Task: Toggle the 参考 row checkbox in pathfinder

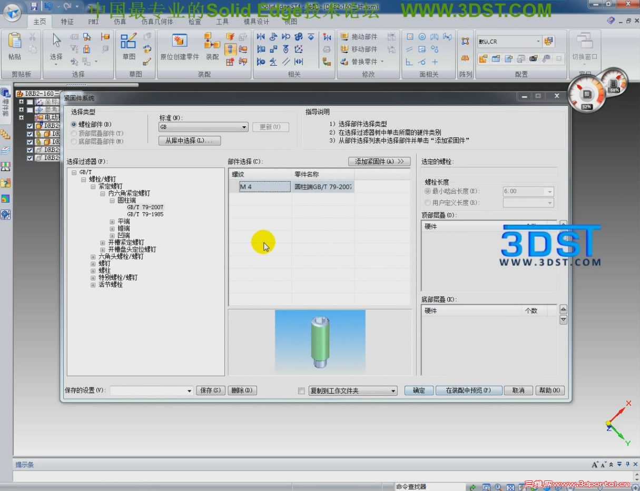Action: pyautogui.click(x=30, y=109)
